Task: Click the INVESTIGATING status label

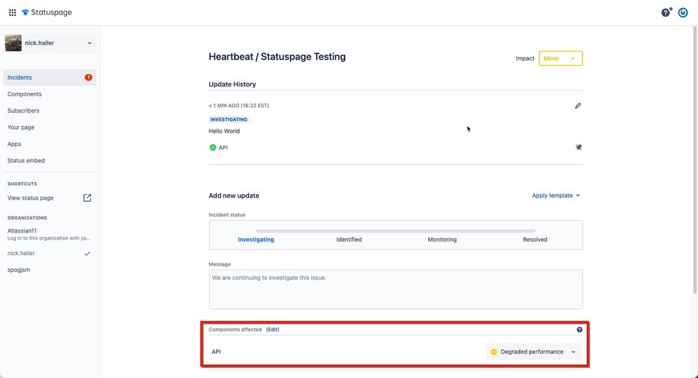Action: [x=228, y=119]
